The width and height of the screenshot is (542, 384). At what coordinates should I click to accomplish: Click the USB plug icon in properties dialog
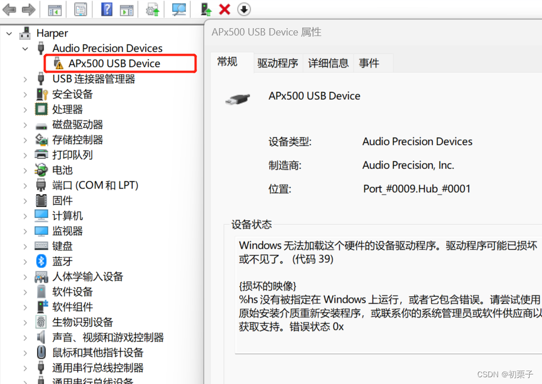[x=238, y=99]
